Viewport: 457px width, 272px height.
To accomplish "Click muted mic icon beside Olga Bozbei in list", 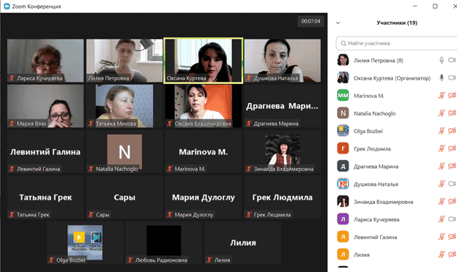I will (442, 131).
